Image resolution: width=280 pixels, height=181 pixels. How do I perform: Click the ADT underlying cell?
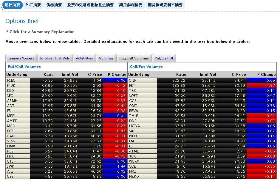(18, 106)
